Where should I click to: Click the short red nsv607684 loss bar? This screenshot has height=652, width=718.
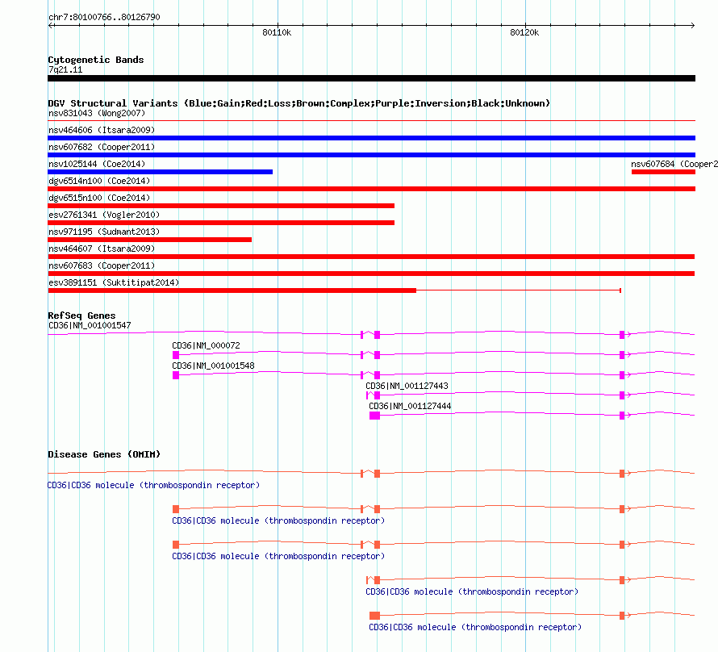click(x=663, y=172)
